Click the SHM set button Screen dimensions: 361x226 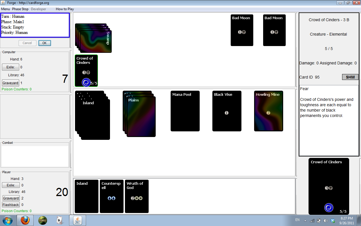pos(350,77)
